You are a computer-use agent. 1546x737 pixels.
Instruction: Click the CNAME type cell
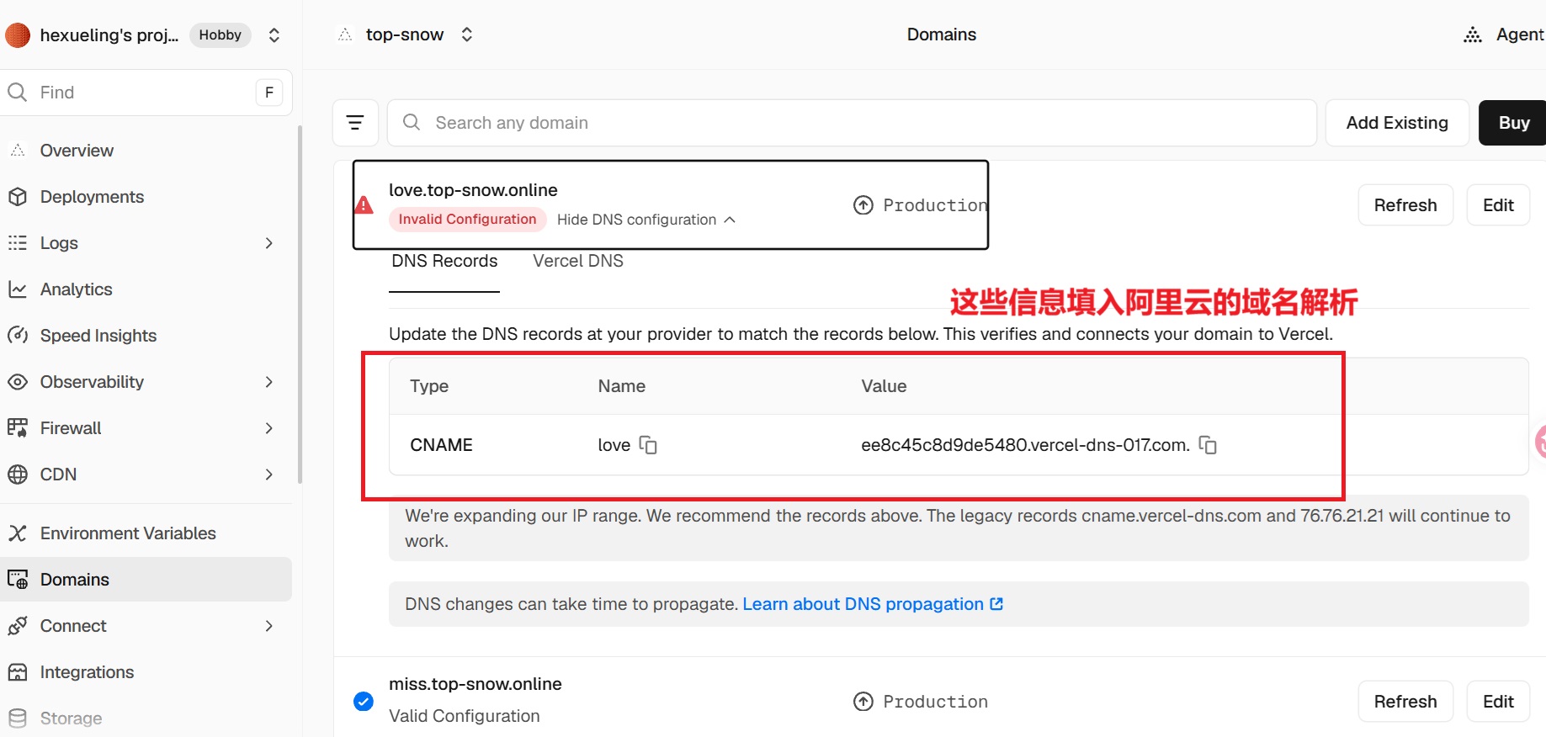(x=441, y=445)
